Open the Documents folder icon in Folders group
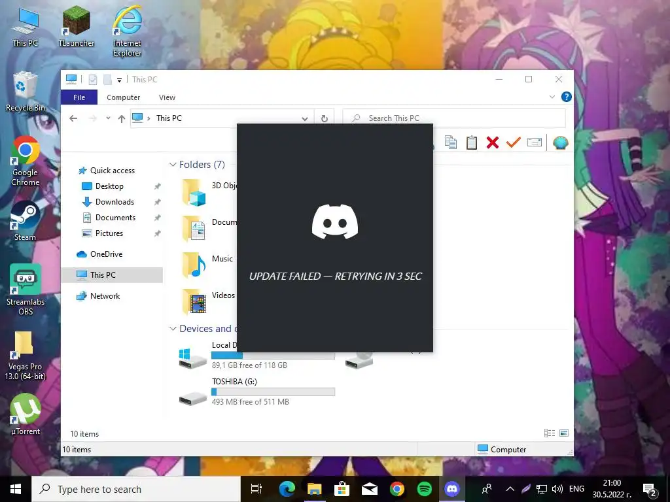Image resolution: width=670 pixels, height=502 pixels. click(194, 228)
